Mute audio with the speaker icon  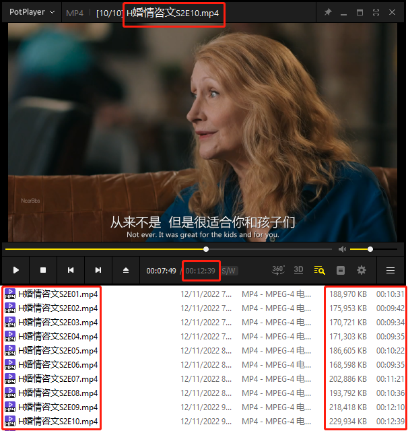(x=342, y=249)
